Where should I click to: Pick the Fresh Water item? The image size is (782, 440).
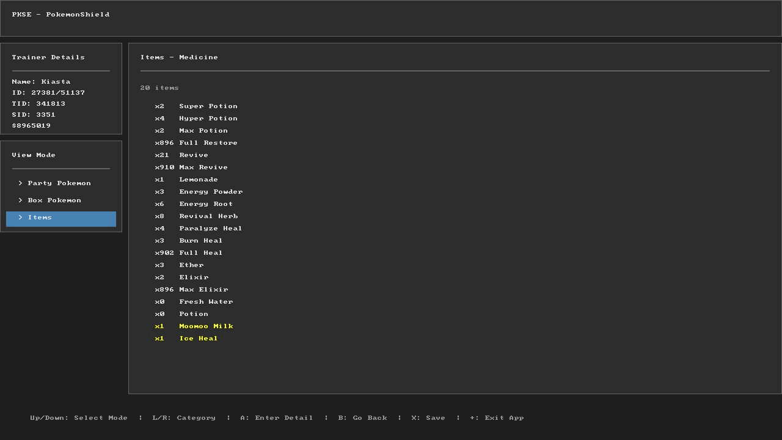point(194,302)
